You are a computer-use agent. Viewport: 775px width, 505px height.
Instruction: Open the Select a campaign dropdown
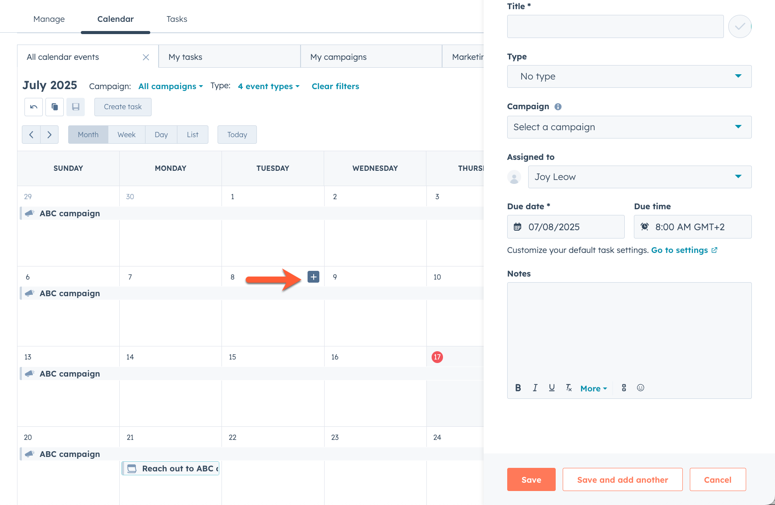coord(629,127)
